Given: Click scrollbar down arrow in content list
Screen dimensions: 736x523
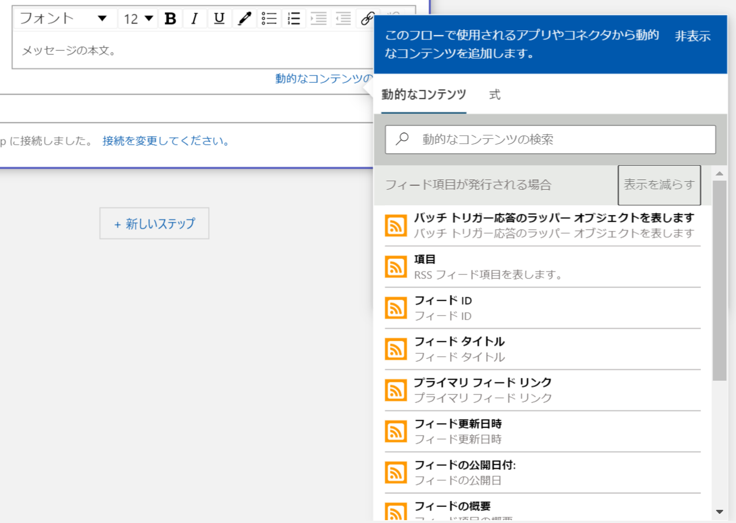Looking at the screenshot, I should 719,512.
